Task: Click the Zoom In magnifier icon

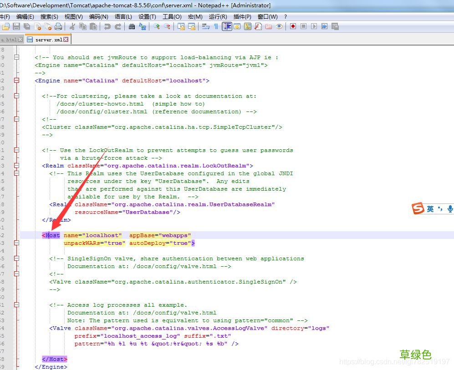Action: coord(157,26)
